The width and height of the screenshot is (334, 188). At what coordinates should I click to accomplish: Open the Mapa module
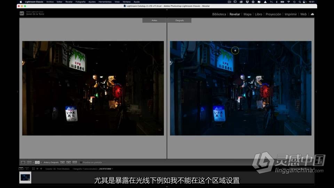247,14
